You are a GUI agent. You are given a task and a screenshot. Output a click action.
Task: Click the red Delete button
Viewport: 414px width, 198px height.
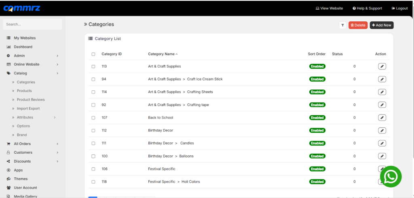coord(358,25)
